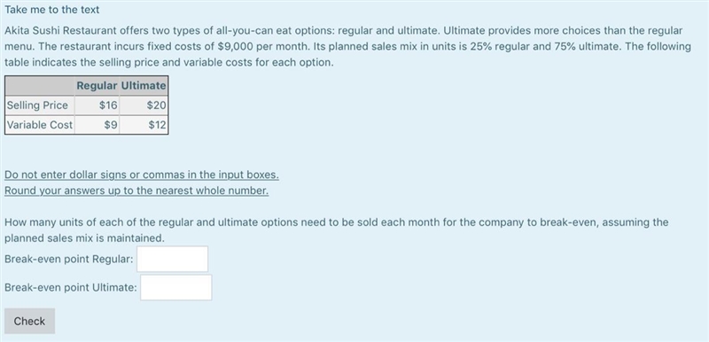
Task: Click the underlined dollar signs instruction text
Action: [x=142, y=175]
